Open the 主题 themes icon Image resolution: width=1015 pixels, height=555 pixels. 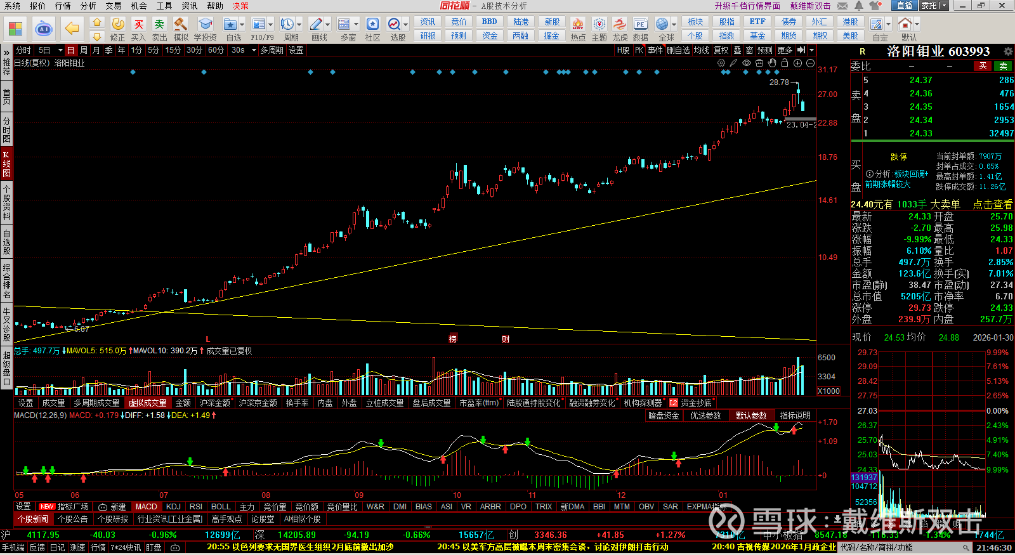[x=599, y=25]
